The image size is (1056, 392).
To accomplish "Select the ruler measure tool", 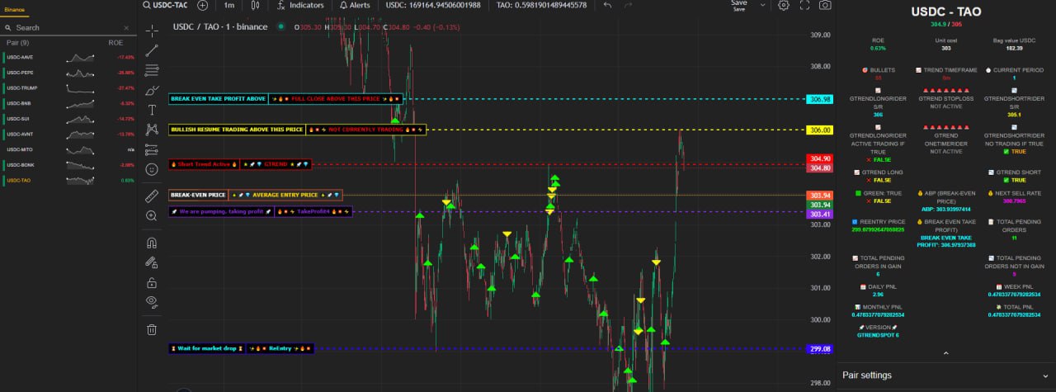I will point(152,196).
